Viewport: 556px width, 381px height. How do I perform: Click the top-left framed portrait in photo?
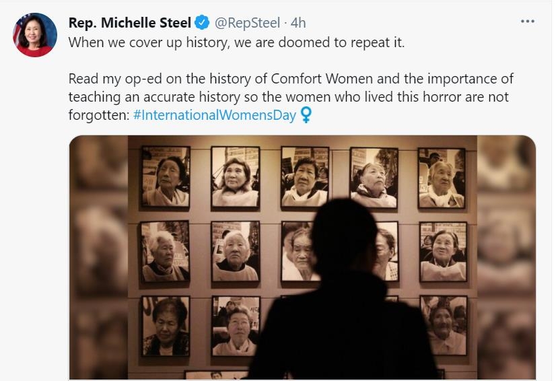tap(166, 176)
